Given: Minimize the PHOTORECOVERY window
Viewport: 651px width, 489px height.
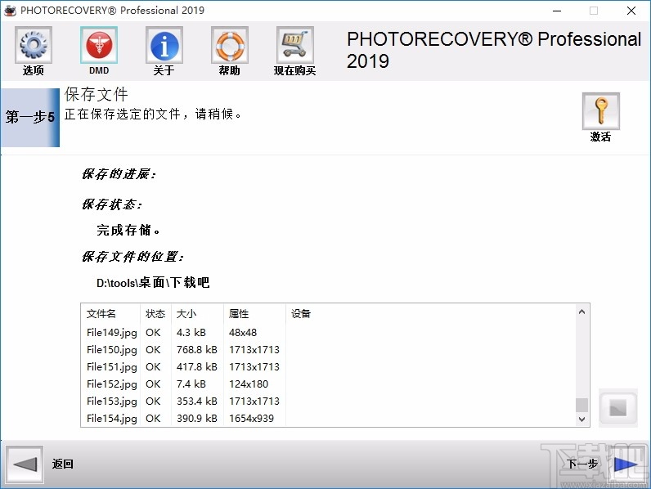Looking at the screenshot, I should point(557,11).
